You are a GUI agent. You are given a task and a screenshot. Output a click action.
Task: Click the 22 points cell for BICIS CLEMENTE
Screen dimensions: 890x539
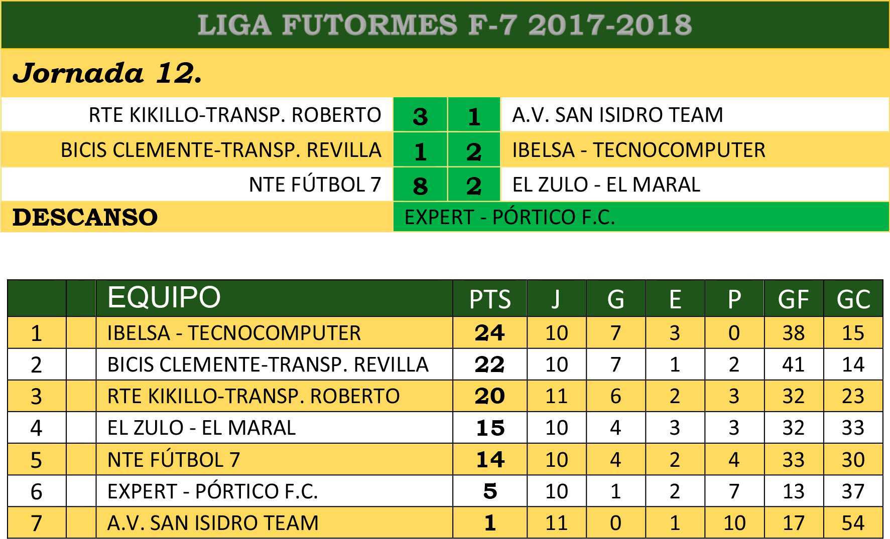[x=489, y=365]
